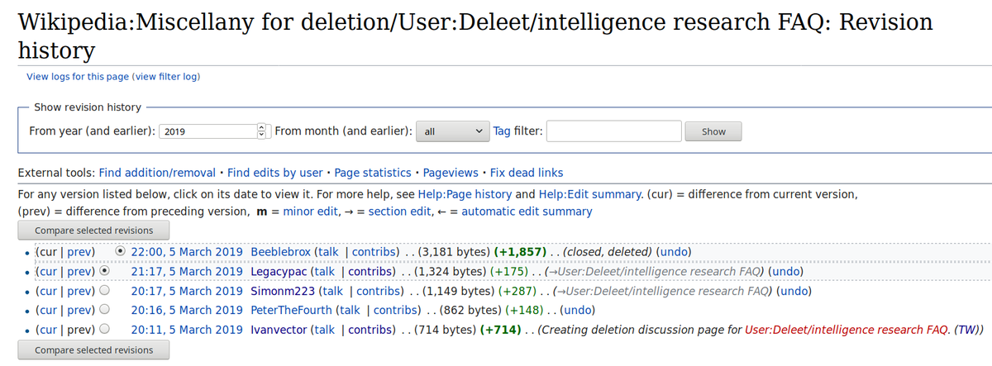Open the '20:16, 5 March 2019' revision
This screenshot has width=992, height=366.
click(x=187, y=311)
